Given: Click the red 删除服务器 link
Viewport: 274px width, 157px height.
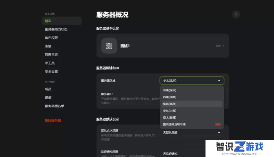Looking at the screenshot, I should (53, 120).
